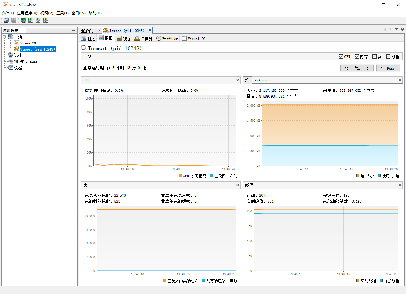Open the Visual GC tab
Image resolution: width=406 pixels, height=294 pixels.
click(x=193, y=38)
